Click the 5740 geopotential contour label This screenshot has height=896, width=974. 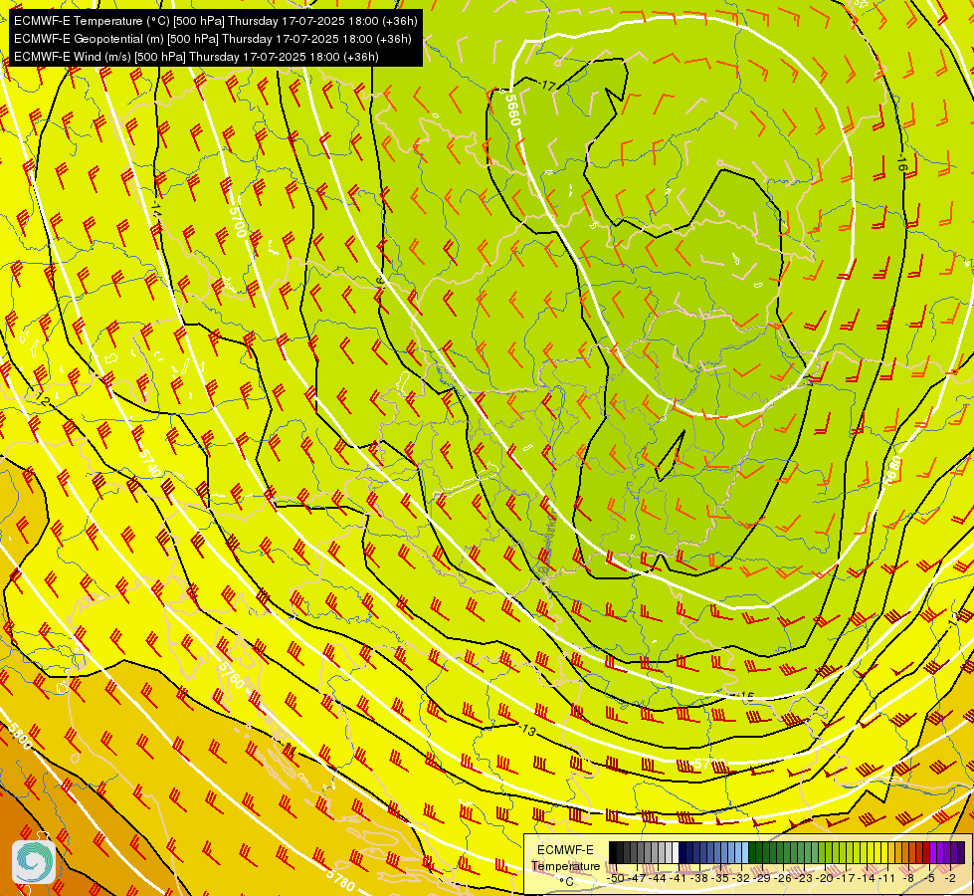(x=149, y=463)
